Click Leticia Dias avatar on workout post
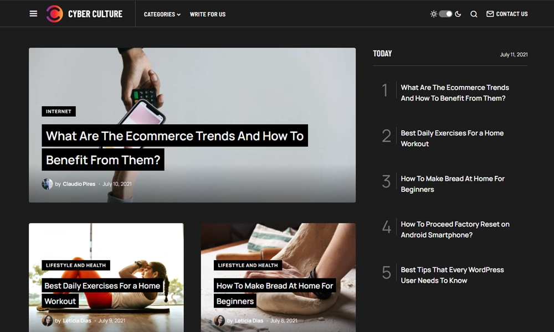The width and height of the screenshot is (554, 332). (x=47, y=320)
